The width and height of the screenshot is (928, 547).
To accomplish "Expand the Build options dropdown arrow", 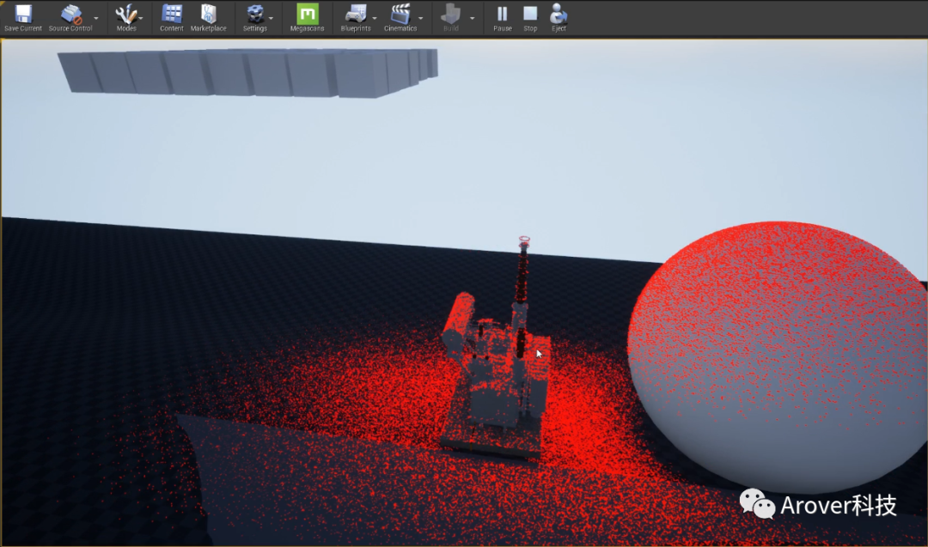I will [x=472, y=18].
